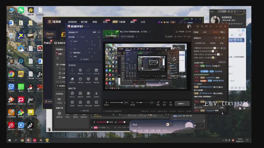The height and width of the screenshot is (148, 264).
Task: Open 直播设置 icon in rear 直播伴侣 window
Action: coord(59,113)
